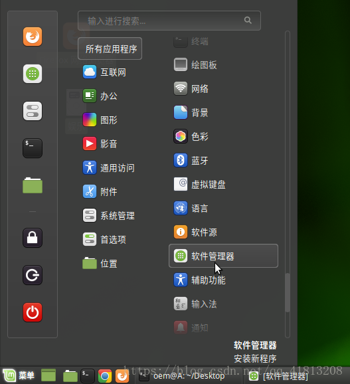Launch Software Manager from favorites sidebar

click(33, 74)
